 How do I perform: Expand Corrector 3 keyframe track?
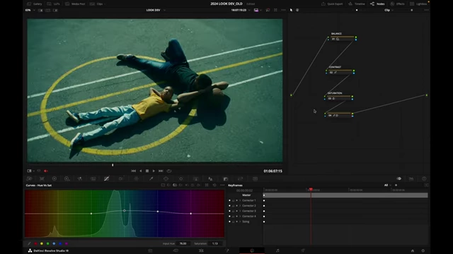240,211
